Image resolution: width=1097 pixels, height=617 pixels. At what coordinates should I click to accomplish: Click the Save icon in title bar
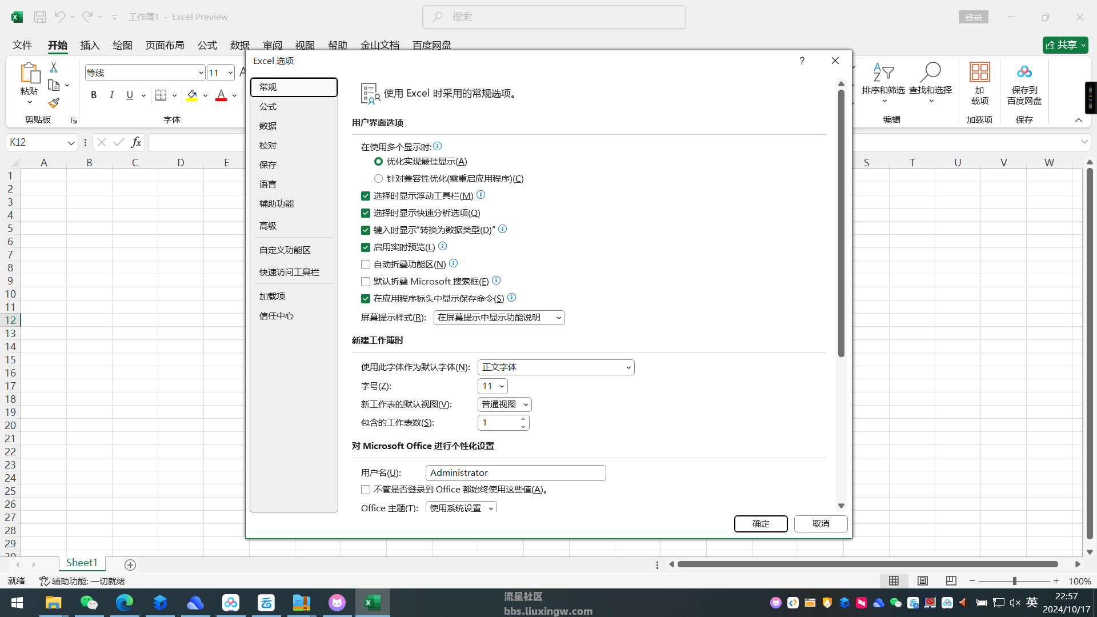[x=40, y=17]
